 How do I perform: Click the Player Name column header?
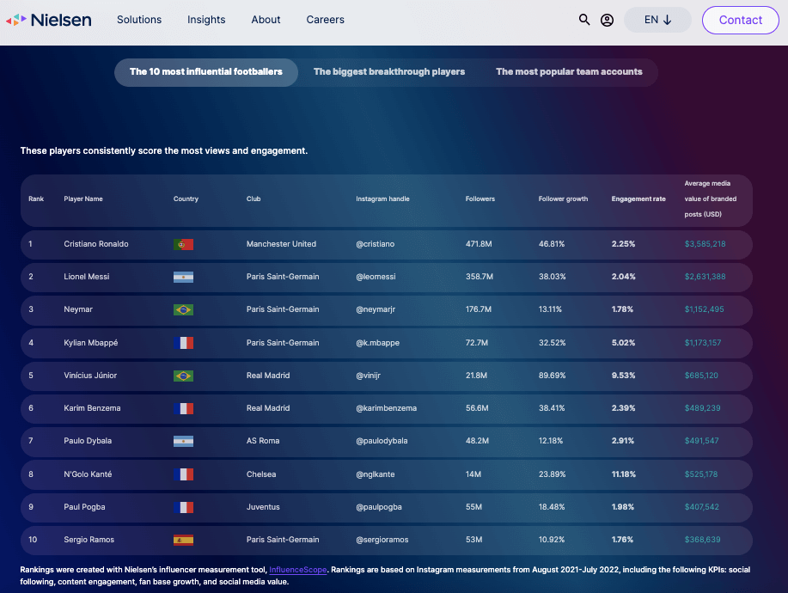(x=83, y=199)
